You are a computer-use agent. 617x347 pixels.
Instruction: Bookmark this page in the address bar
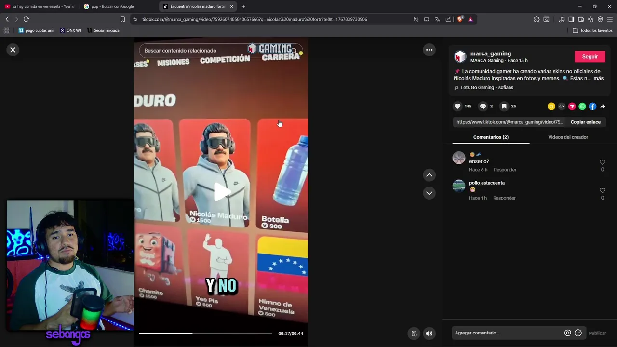pos(122,19)
